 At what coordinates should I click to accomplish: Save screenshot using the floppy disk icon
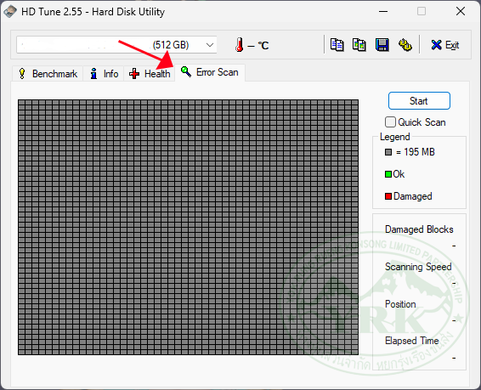click(x=382, y=45)
